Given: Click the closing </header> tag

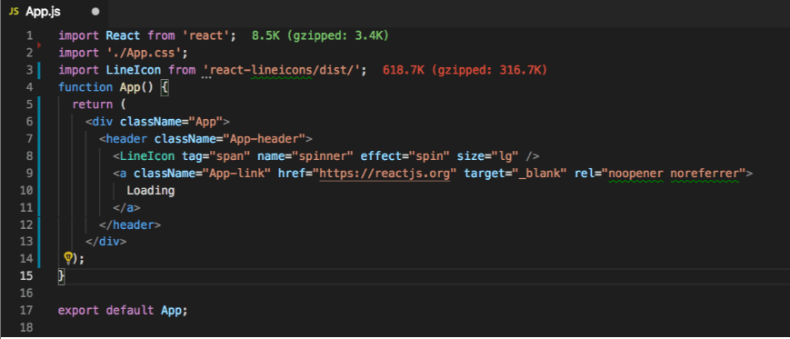Looking at the screenshot, I should click(x=130, y=224).
